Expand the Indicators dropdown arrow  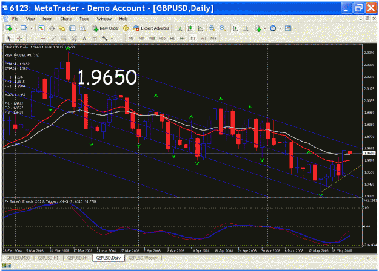(265, 28)
